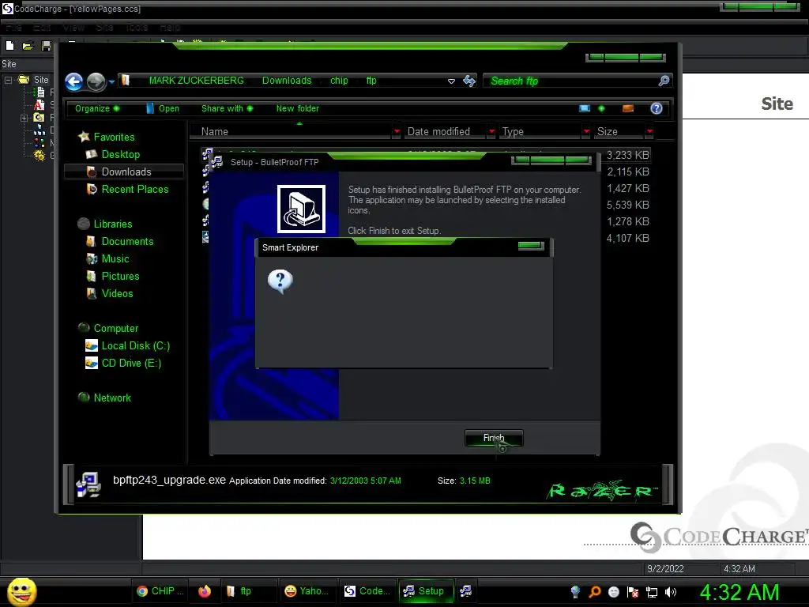The width and height of the screenshot is (809, 607).
Task: Click the flag with red X tray icon
Action: 633,592
